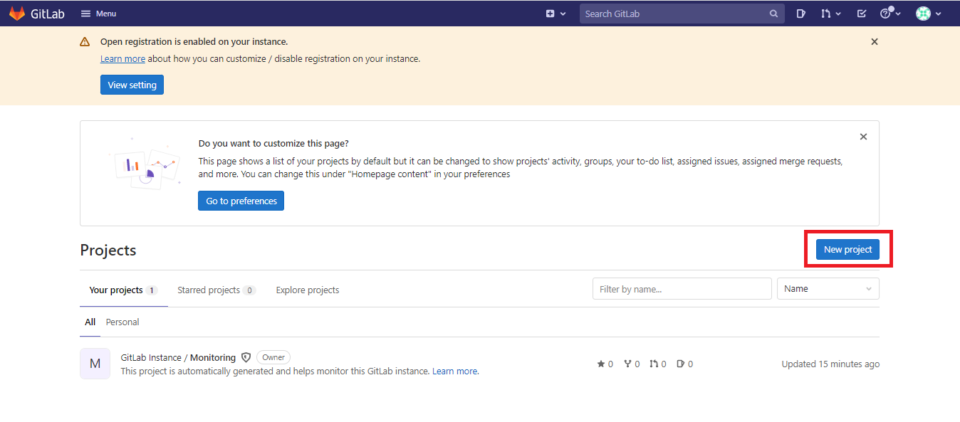Click the forks count icon for Monitoring
Screen dimensions: 960x422
point(627,364)
